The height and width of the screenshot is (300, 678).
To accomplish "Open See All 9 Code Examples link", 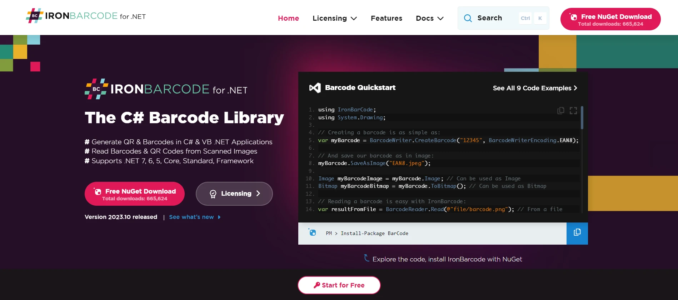I will click(535, 88).
